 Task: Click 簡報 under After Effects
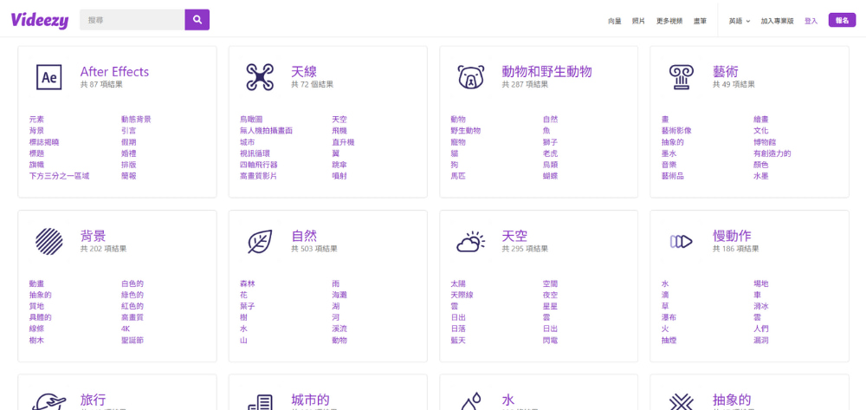(129, 176)
